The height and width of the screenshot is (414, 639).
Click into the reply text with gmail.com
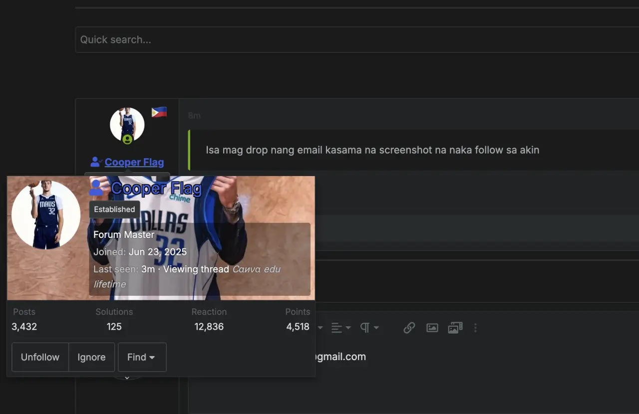339,357
